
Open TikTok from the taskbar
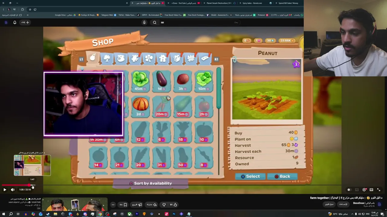coord(166,214)
